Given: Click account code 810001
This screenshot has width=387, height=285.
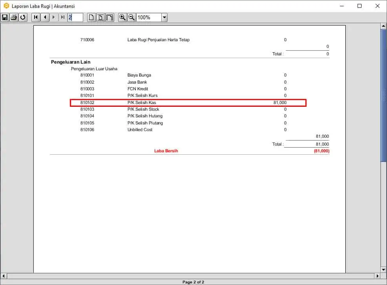Looking at the screenshot, I should [x=87, y=75].
